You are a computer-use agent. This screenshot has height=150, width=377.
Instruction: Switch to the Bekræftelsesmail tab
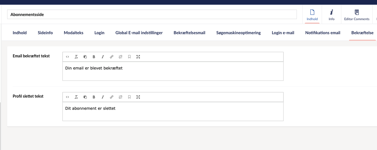point(189,33)
